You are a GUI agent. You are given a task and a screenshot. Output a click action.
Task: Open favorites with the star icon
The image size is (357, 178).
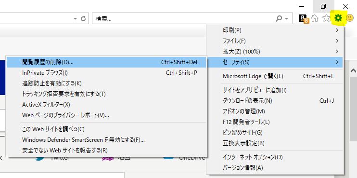click(x=326, y=18)
